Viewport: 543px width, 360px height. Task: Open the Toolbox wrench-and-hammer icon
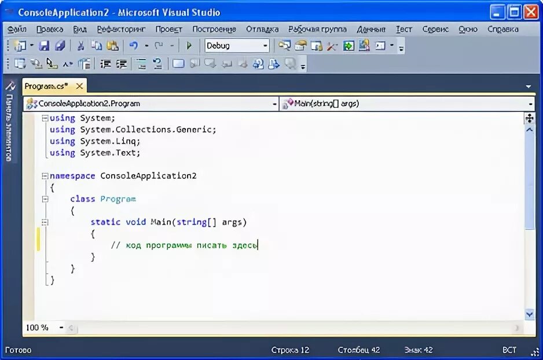(x=332, y=46)
